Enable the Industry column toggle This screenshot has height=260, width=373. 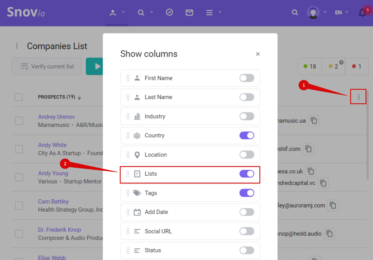pyautogui.click(x=247, y=116)
